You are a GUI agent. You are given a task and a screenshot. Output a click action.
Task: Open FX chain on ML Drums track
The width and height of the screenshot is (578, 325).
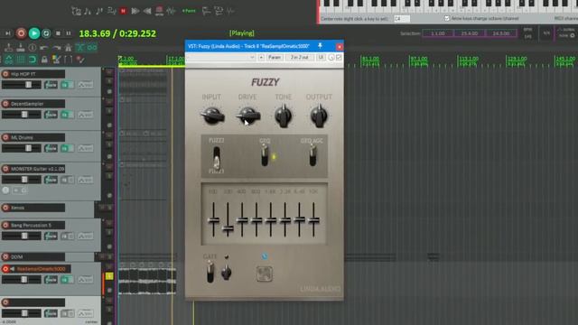67,148
